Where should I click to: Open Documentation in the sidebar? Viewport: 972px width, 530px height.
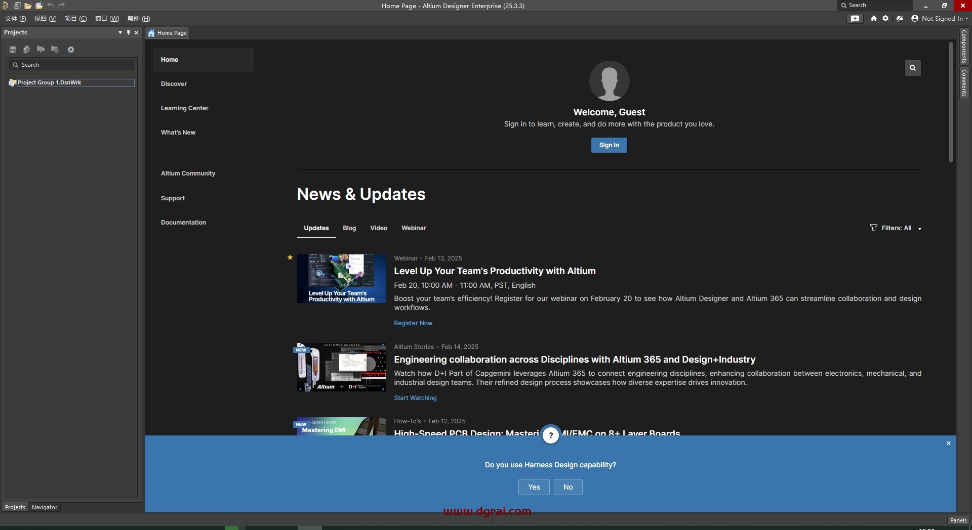[204, 223]
